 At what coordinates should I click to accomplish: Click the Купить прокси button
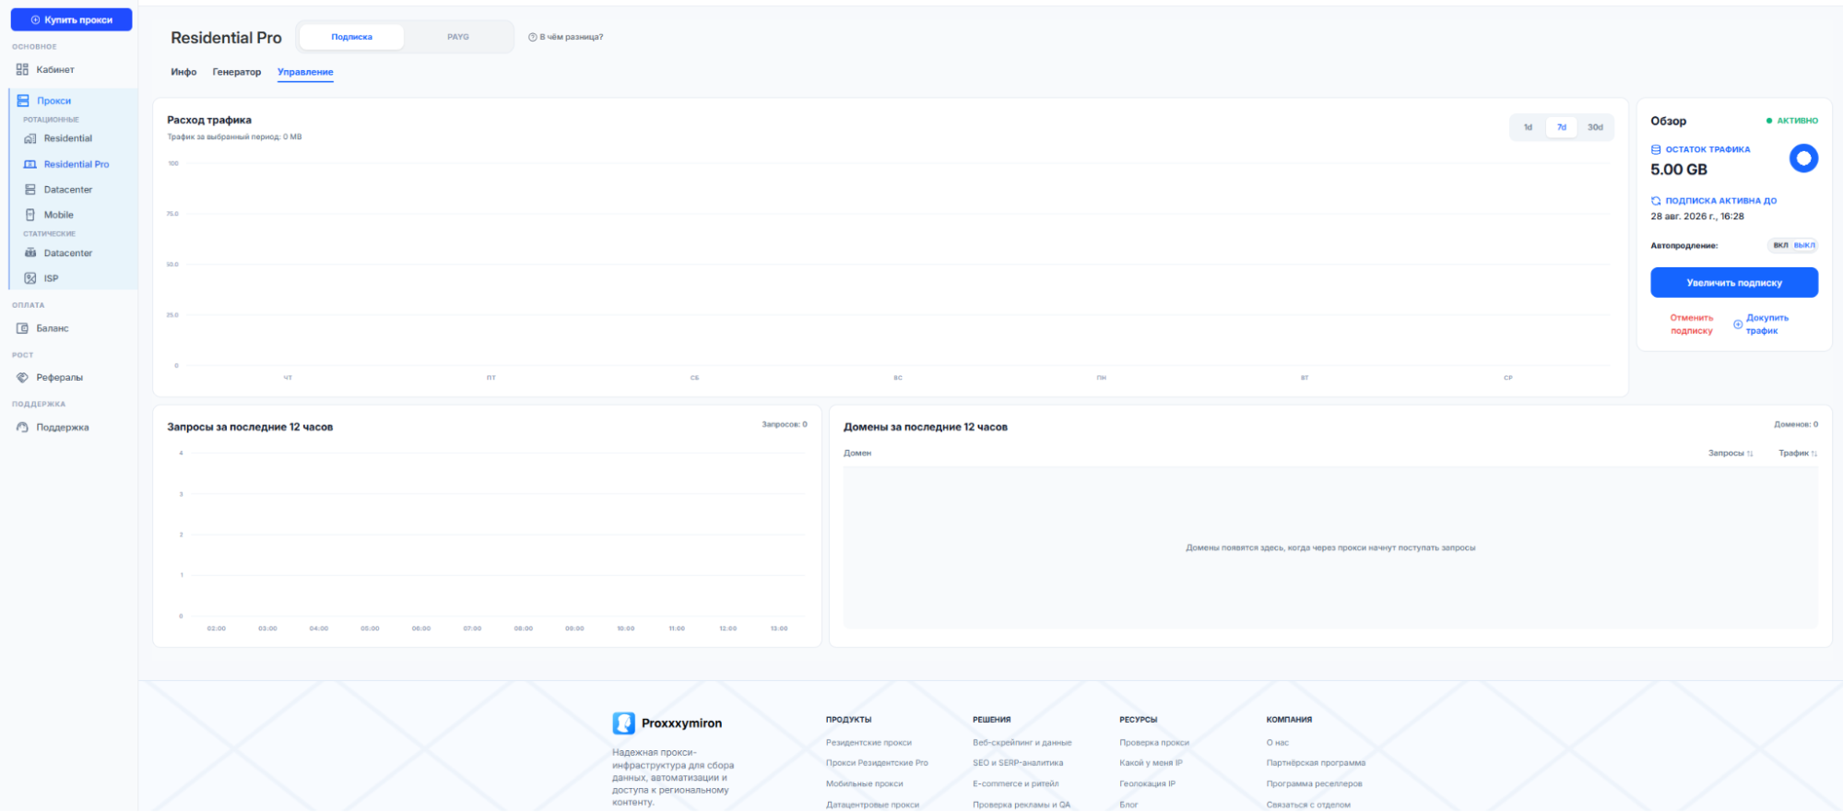[71, 19]
